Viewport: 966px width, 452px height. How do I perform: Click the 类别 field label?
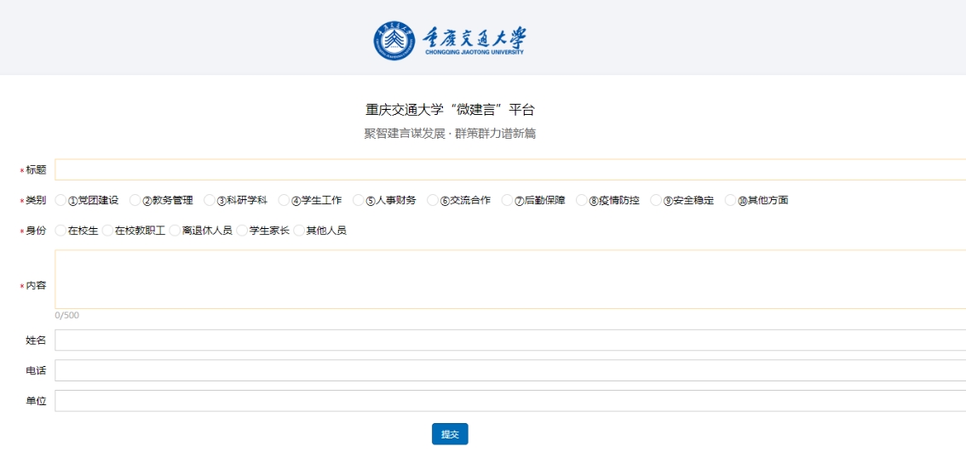pos(36,200)
